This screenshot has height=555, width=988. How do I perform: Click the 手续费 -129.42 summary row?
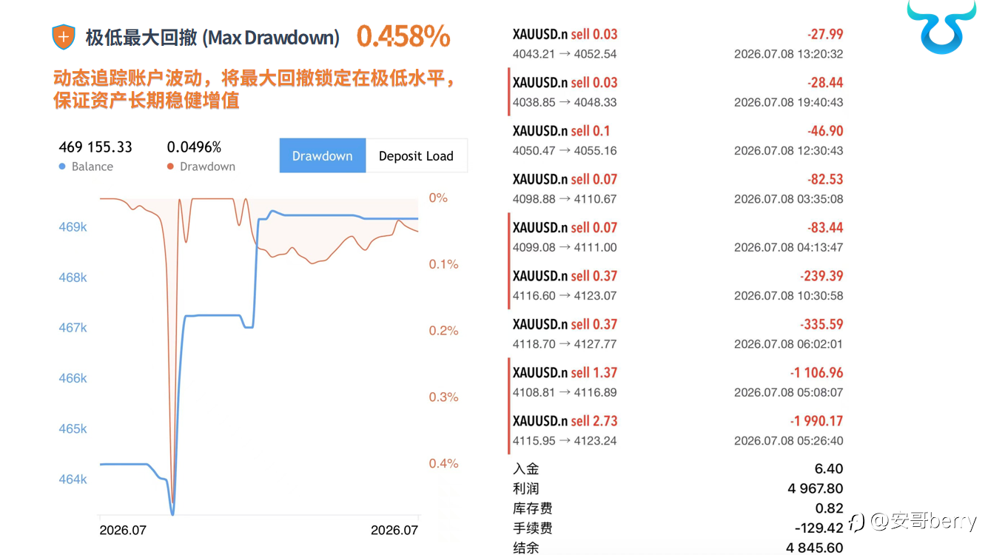[x=677, y=528]
